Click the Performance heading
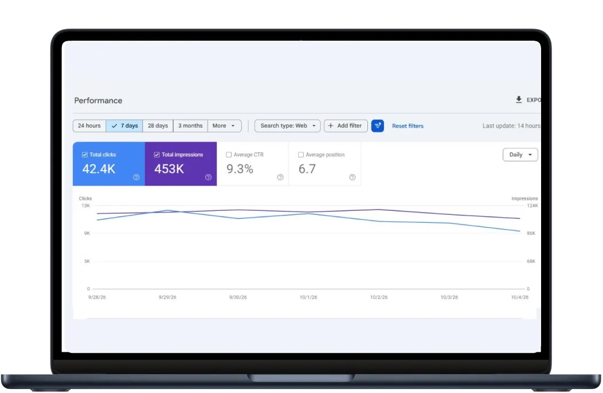 [98, 100]
